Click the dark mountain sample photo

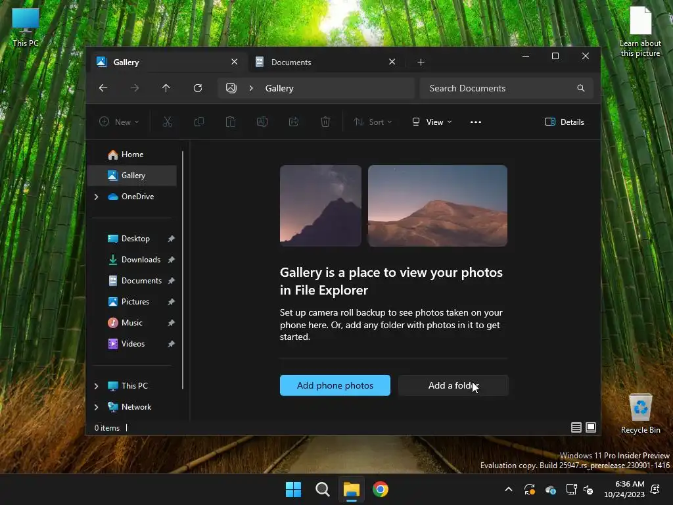click(x=321, y=206)
